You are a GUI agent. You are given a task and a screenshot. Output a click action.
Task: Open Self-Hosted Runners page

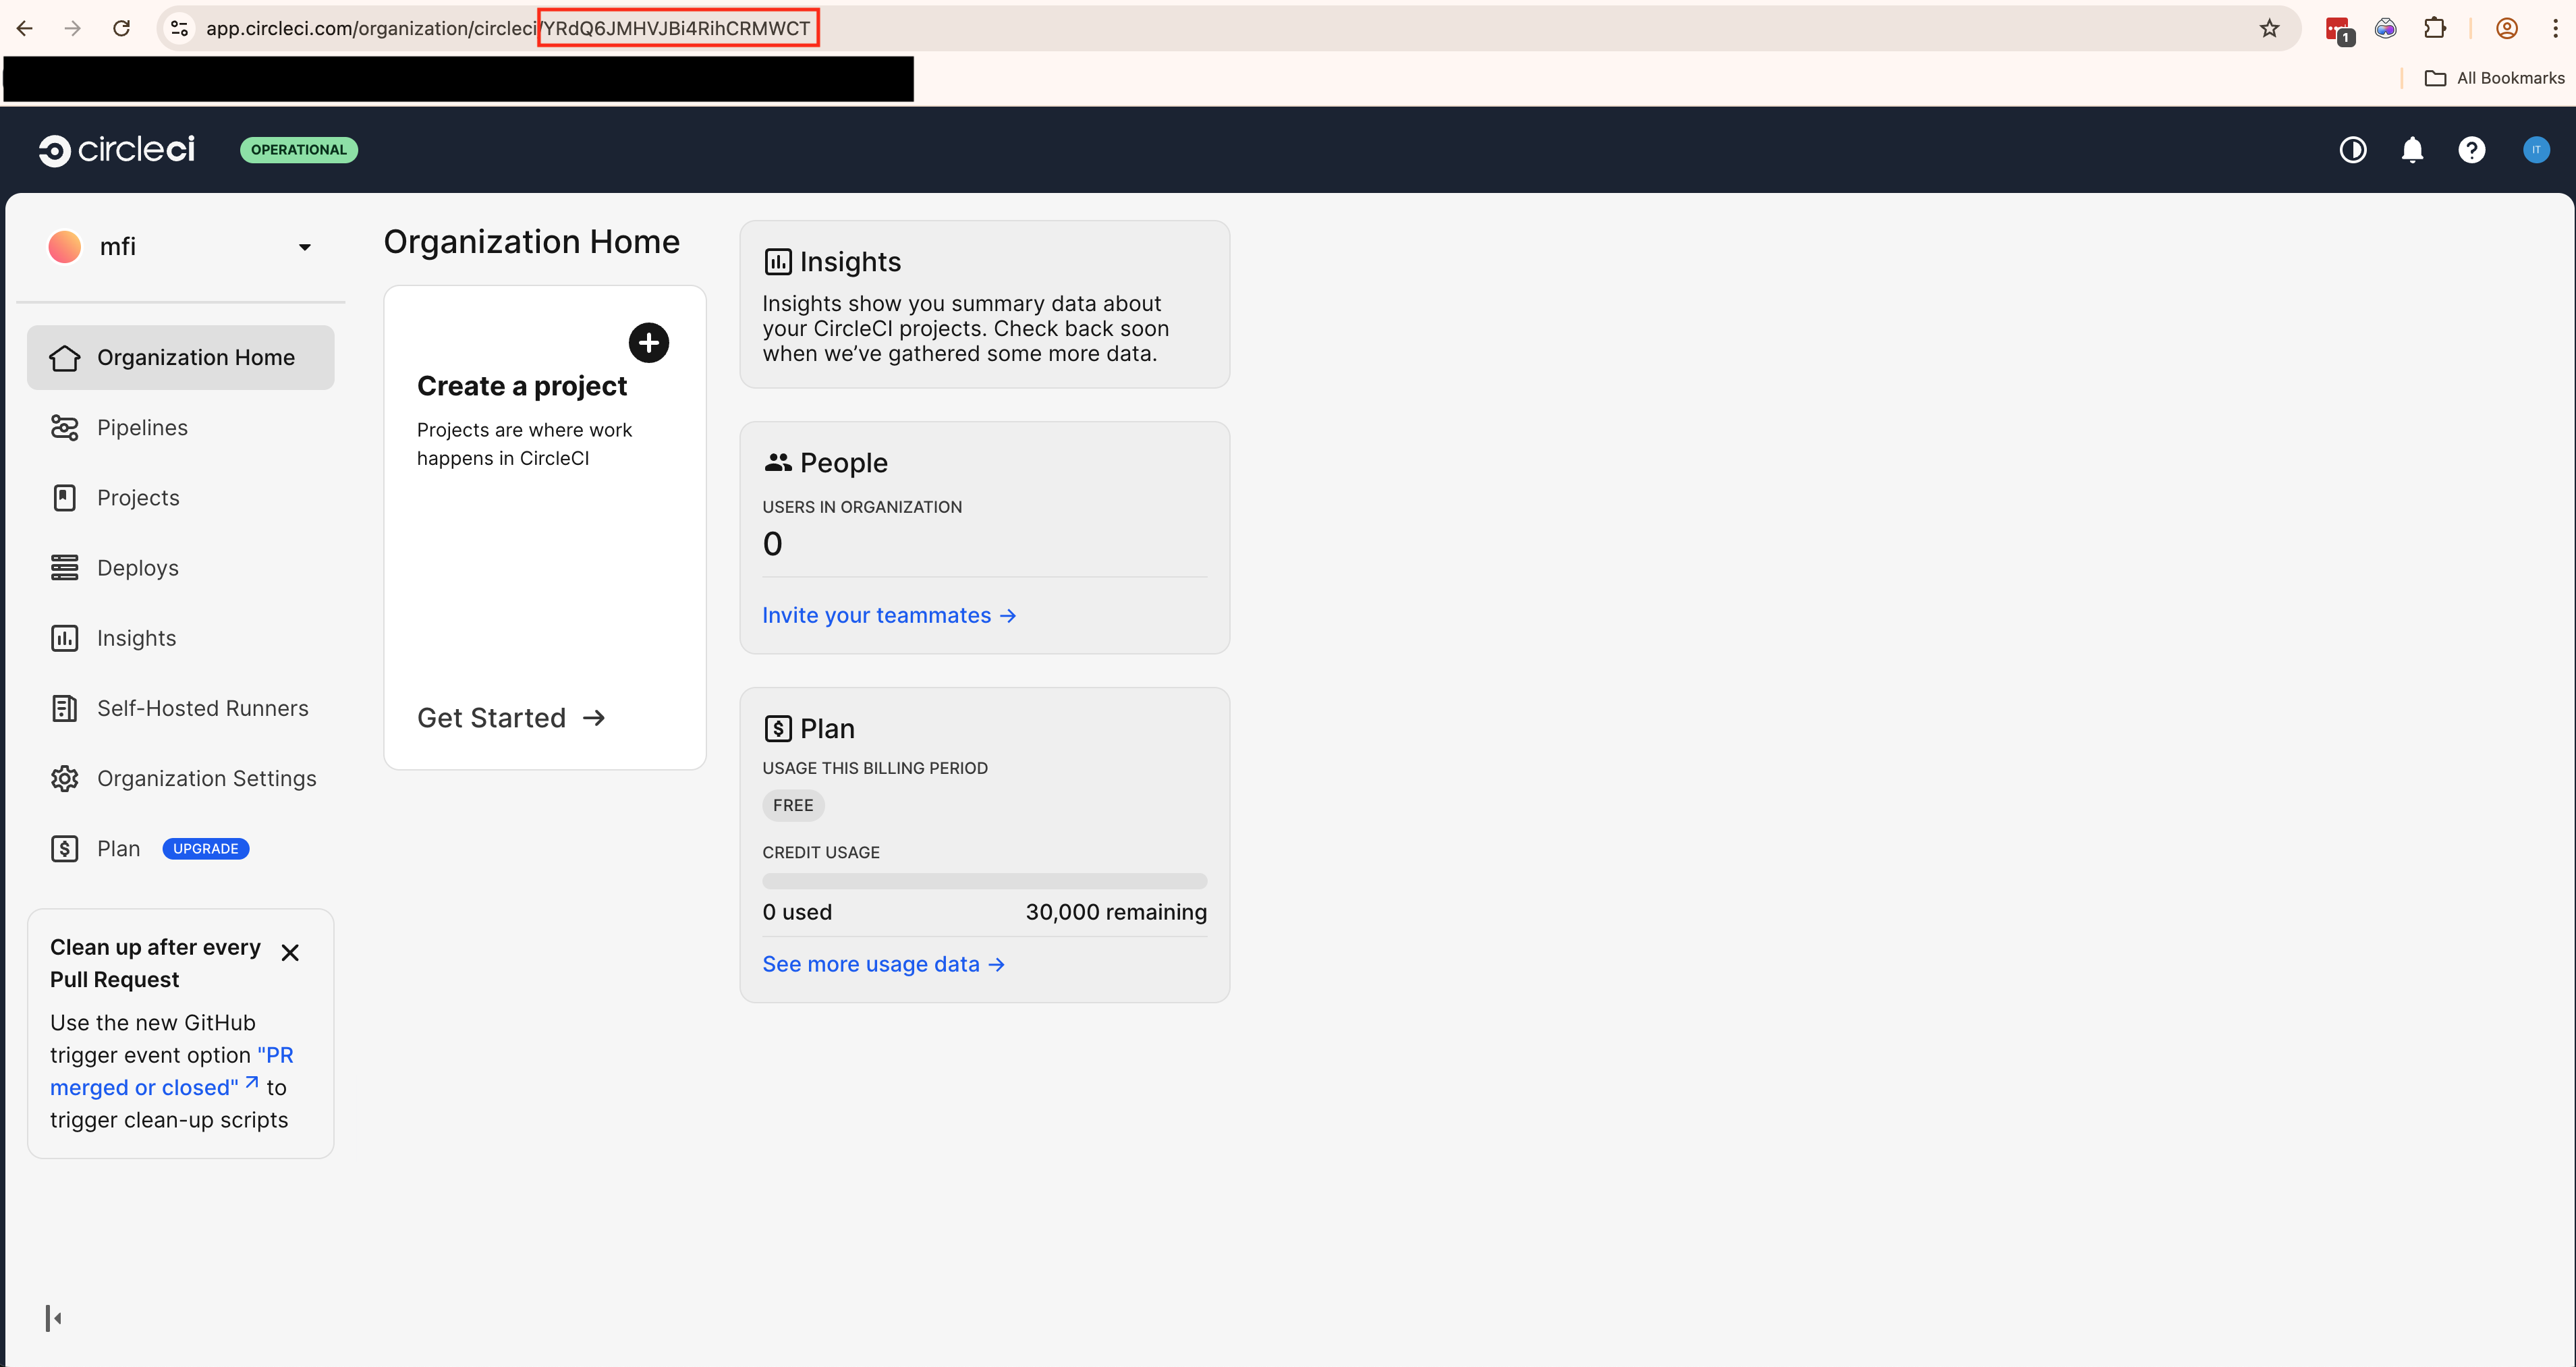[x=202, y=708]
